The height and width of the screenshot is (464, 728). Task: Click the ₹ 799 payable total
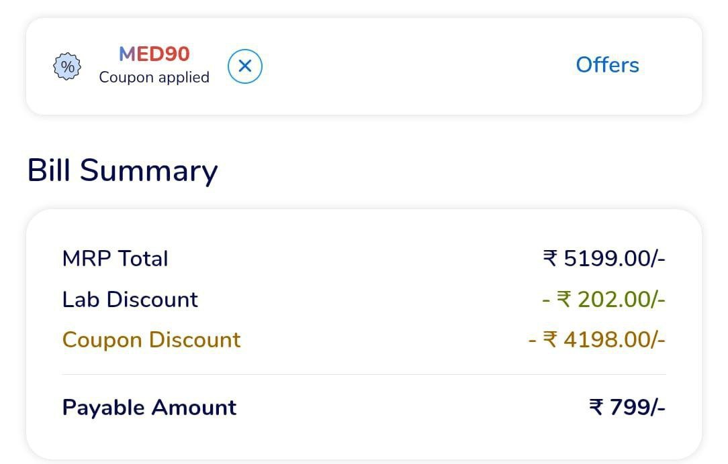point(627,408)
